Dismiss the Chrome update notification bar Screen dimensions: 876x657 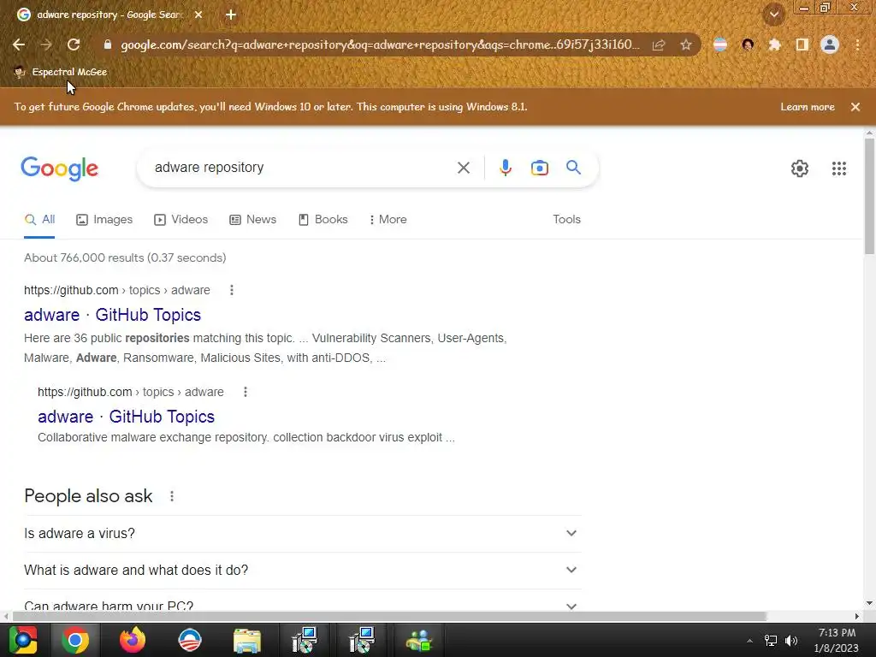tap(855, 107)
